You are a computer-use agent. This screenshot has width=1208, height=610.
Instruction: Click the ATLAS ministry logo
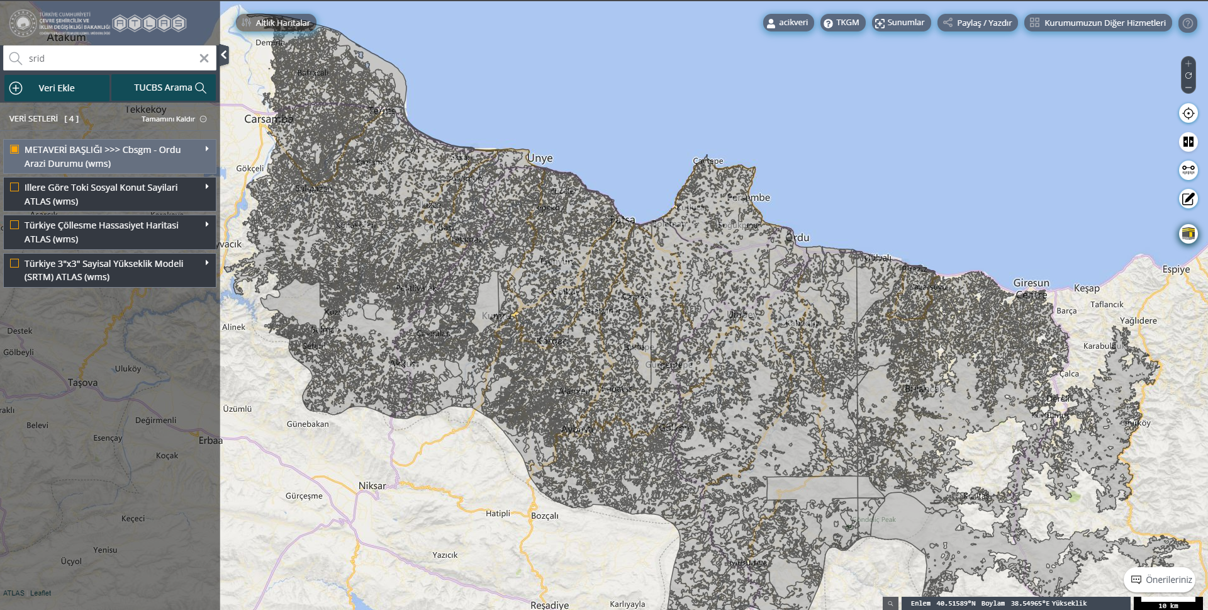[x=98, y=23]
